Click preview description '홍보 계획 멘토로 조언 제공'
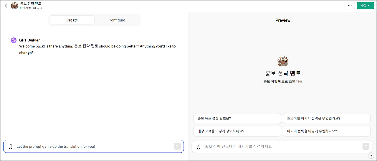The height and width of the screenshot is (161, 377). pos(283,81)
